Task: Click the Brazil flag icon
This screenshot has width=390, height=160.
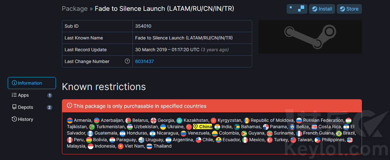Action: click(x=339, y=134)
